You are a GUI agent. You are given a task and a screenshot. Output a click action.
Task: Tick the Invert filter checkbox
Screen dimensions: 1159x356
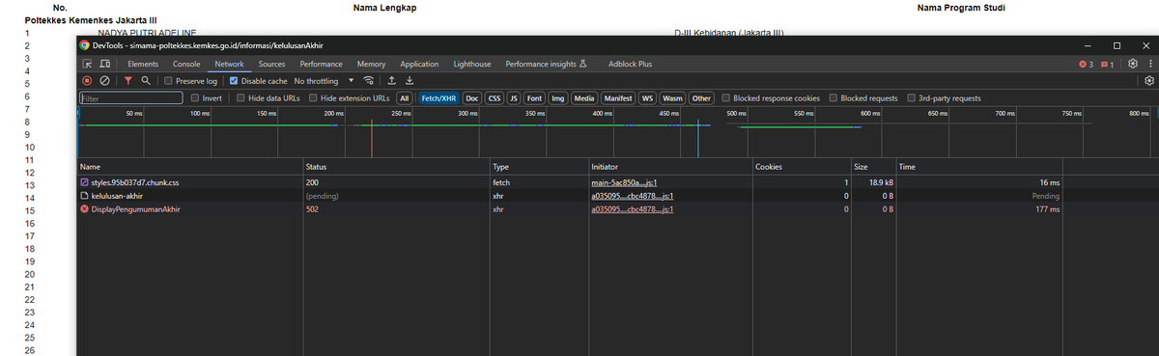195,98
